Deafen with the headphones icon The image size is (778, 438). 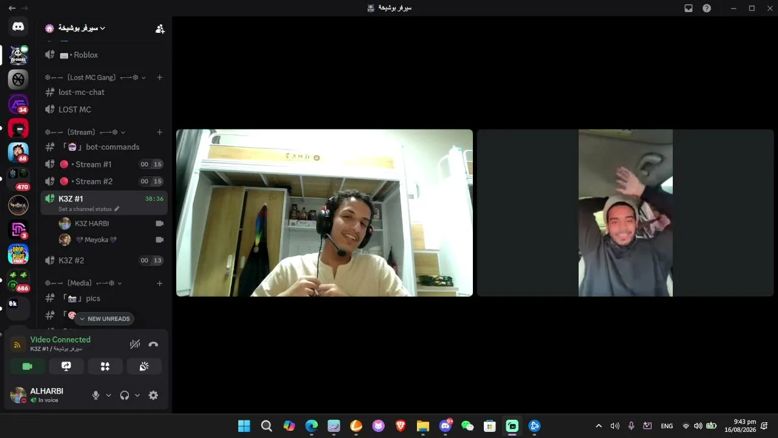[x=125, y=395]
